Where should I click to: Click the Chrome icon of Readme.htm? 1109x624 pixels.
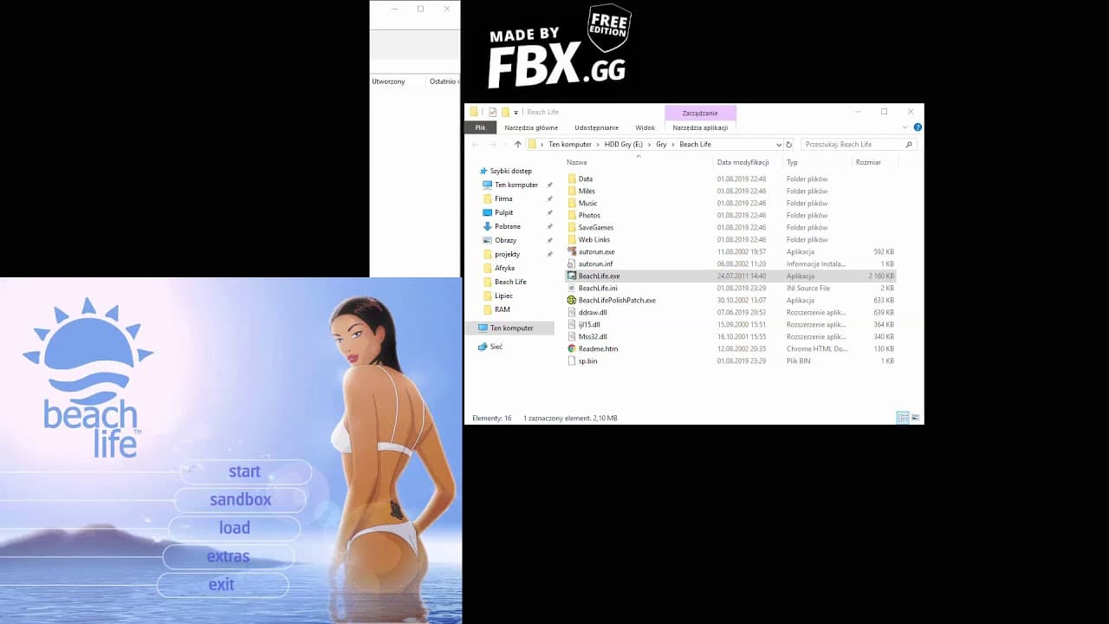click(572, 348)
